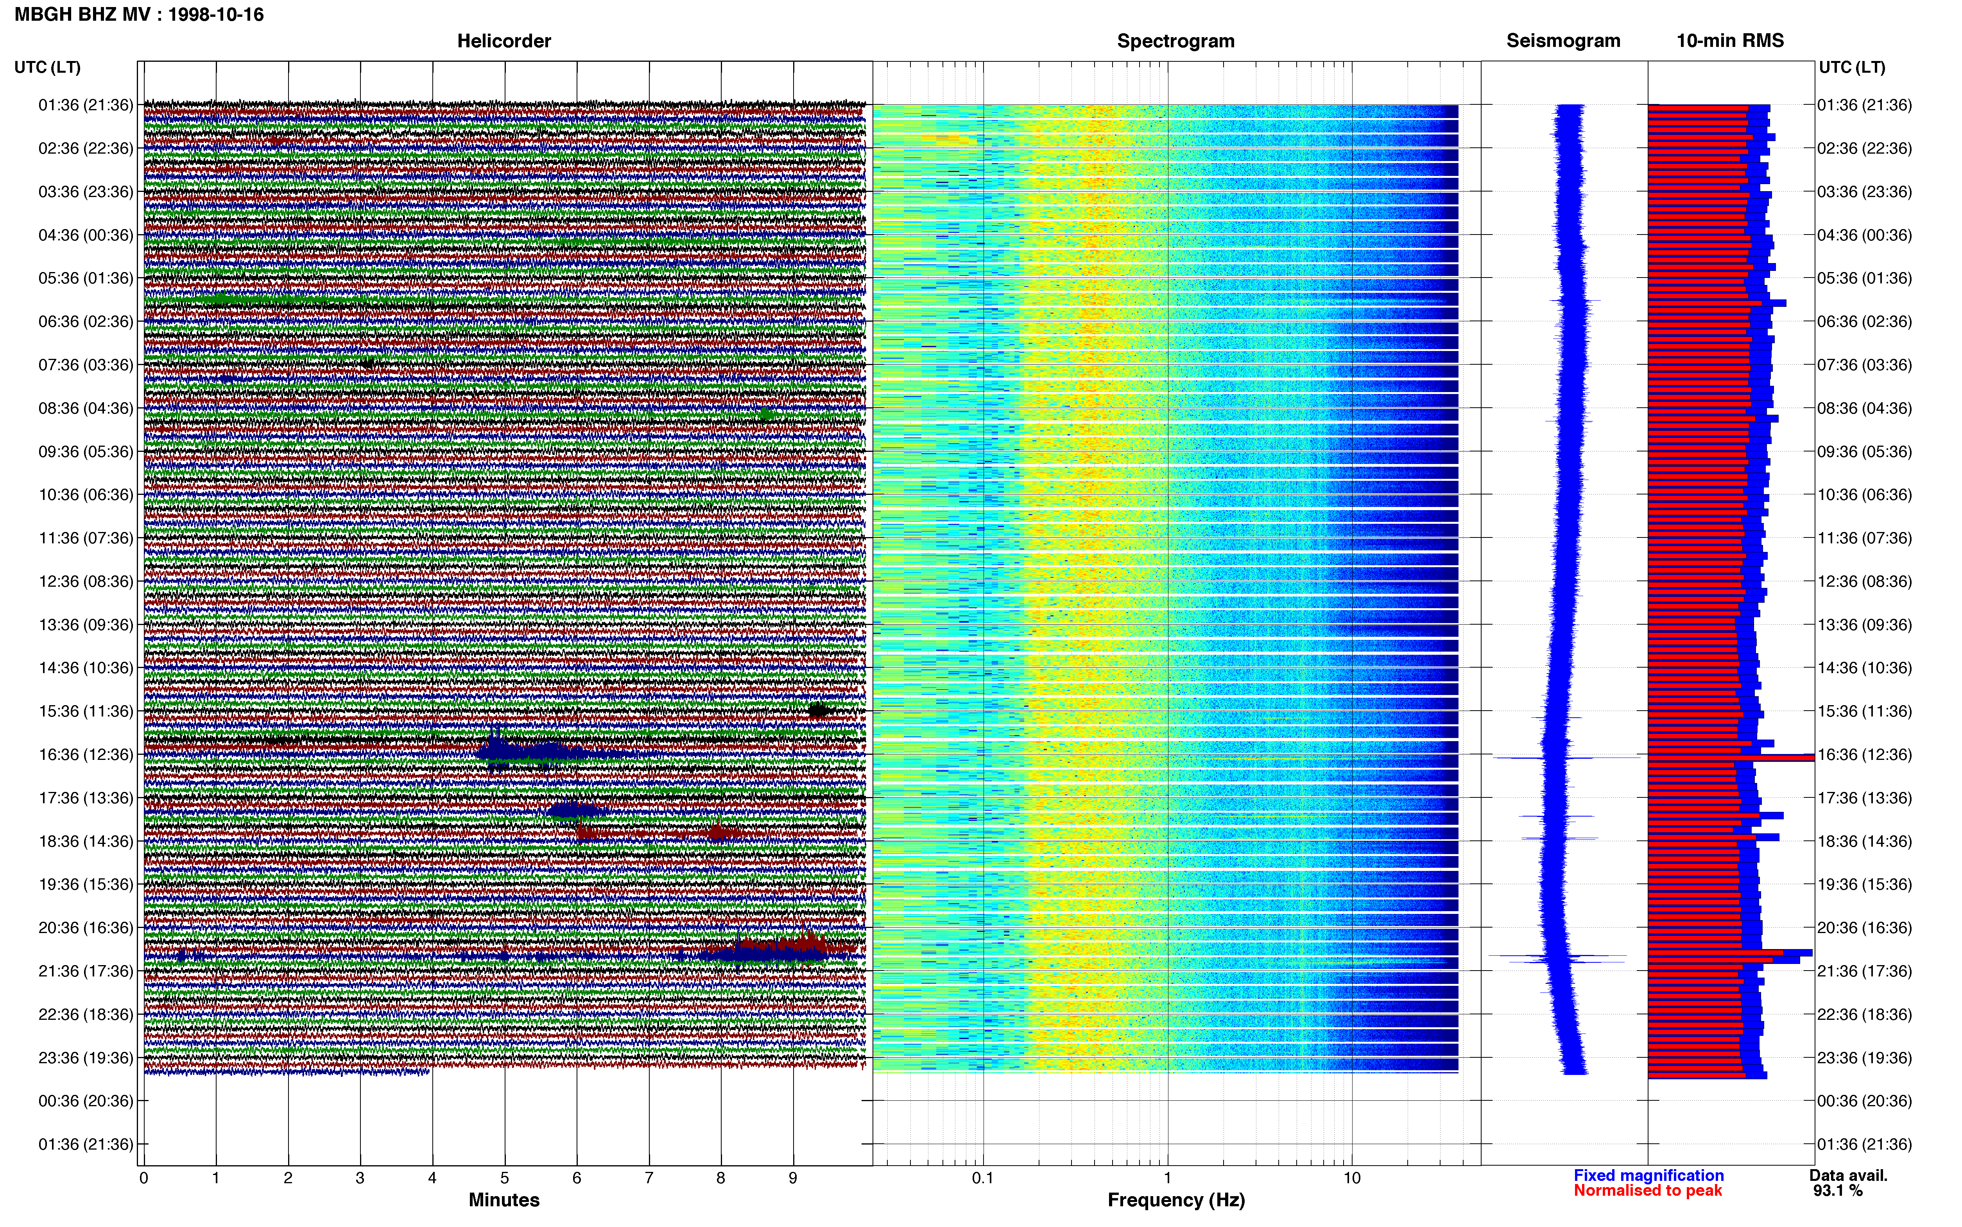This screenshot has width=1962, height=1227.
Task: Click the 0 tick on the Minutes axis
Action: pyautogui.click(x=143, y=1177)
